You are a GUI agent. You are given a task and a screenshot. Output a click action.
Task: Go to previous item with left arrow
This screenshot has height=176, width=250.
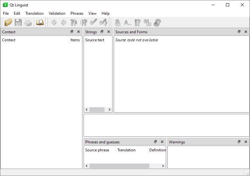tap(54, 22)
